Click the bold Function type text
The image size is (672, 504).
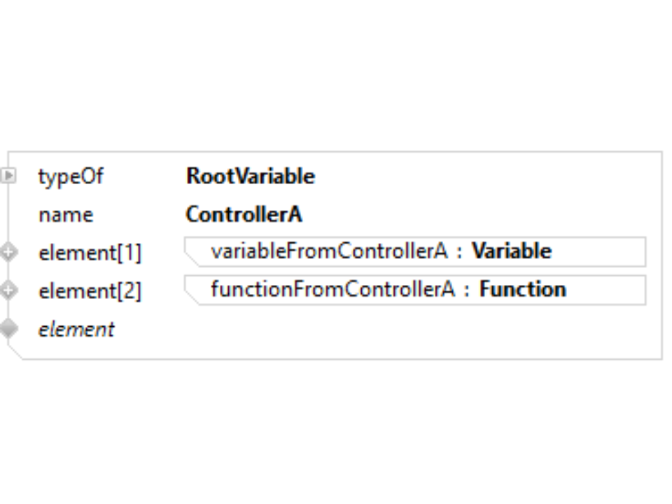[522, 289]
